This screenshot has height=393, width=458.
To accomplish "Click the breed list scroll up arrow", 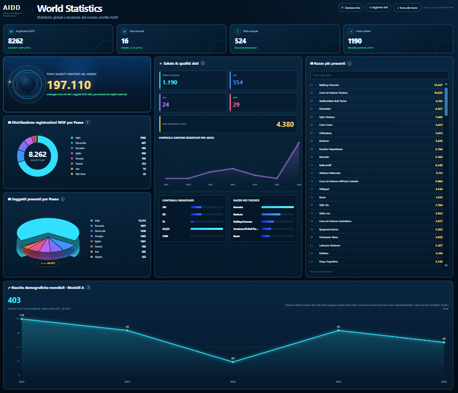I will pyautogui.click(x=446, y=84).
